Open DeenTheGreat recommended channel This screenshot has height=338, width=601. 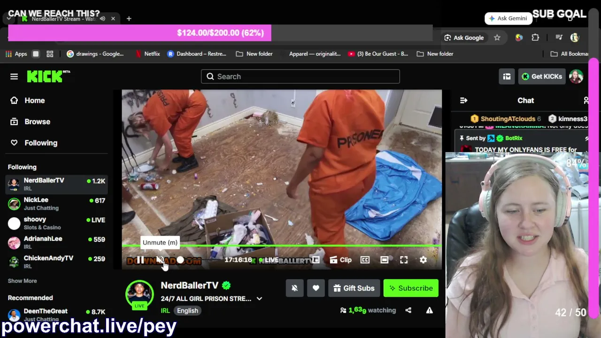(56, 315)
